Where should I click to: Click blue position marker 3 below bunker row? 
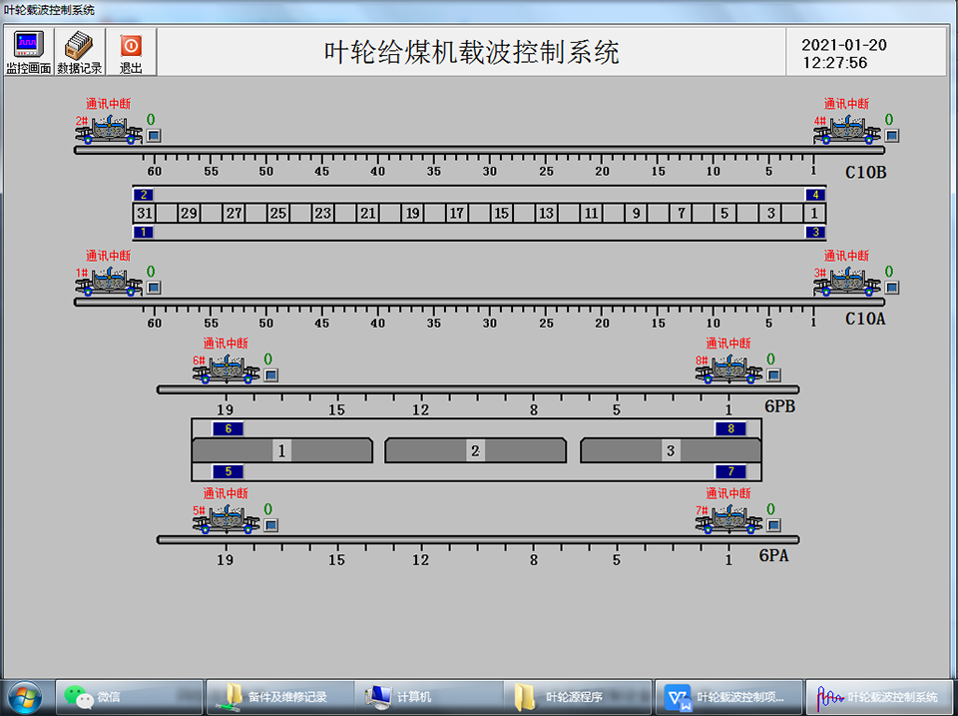click(815, 232)
